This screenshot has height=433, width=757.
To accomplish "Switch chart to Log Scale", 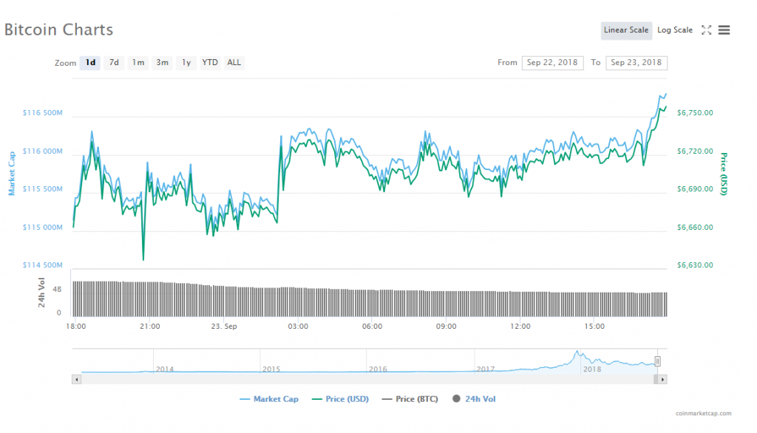I will tap(674, 30).
